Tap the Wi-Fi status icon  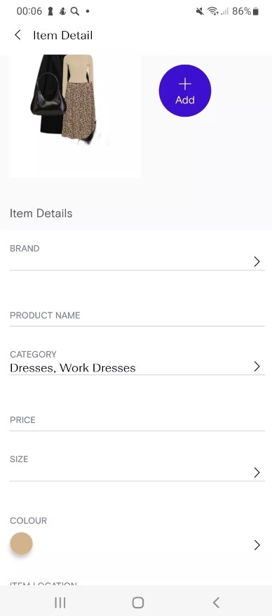tap(213, 11)
